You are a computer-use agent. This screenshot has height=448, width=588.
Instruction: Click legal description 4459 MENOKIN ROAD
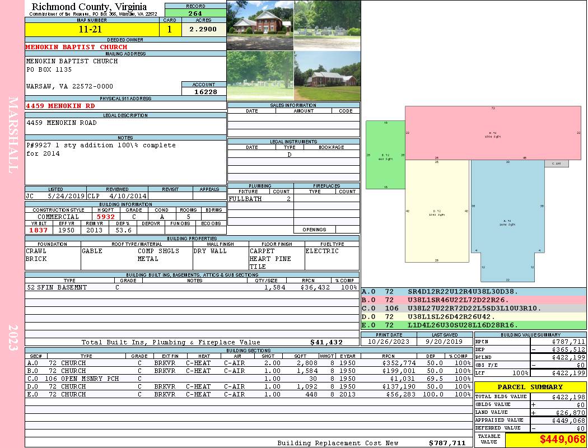(62, 123)
